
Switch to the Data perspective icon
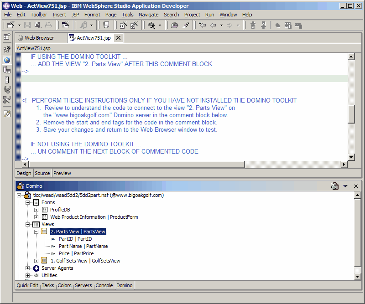pos(7,70)
